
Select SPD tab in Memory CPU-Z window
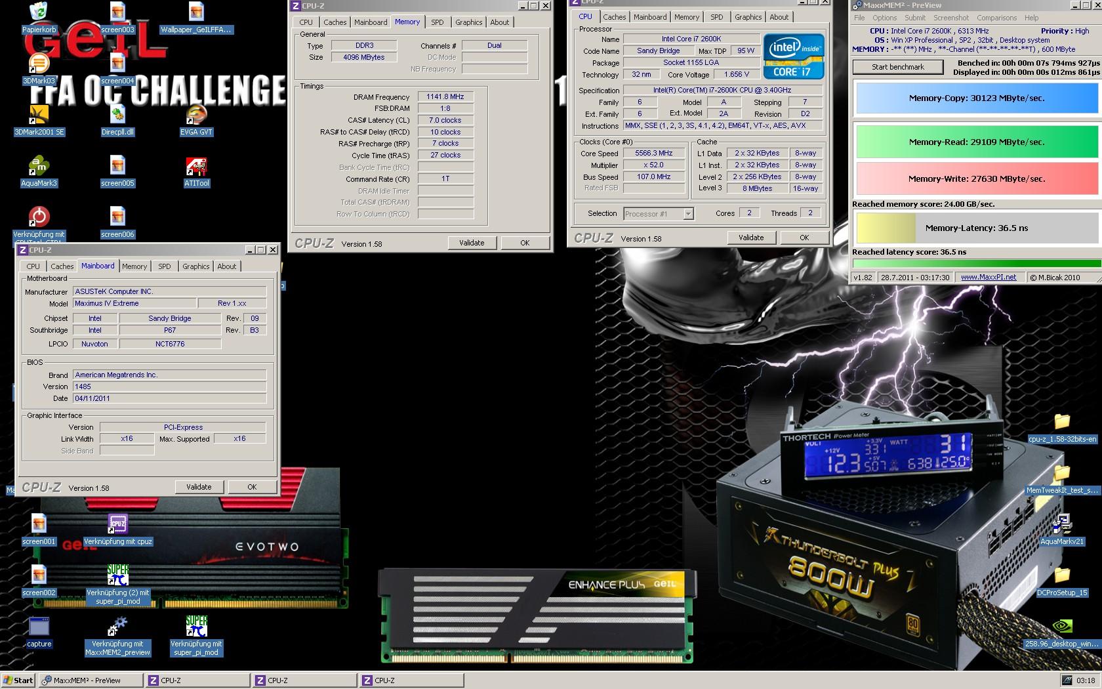pos(438,22)
